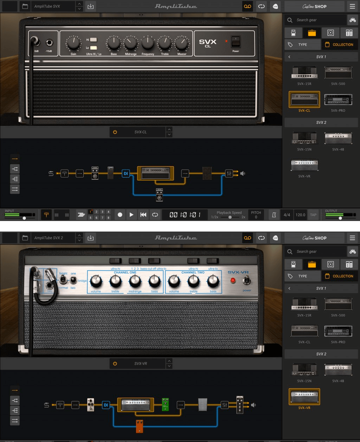Select the stompbox category icon in the gear panel

coord(293,33)
